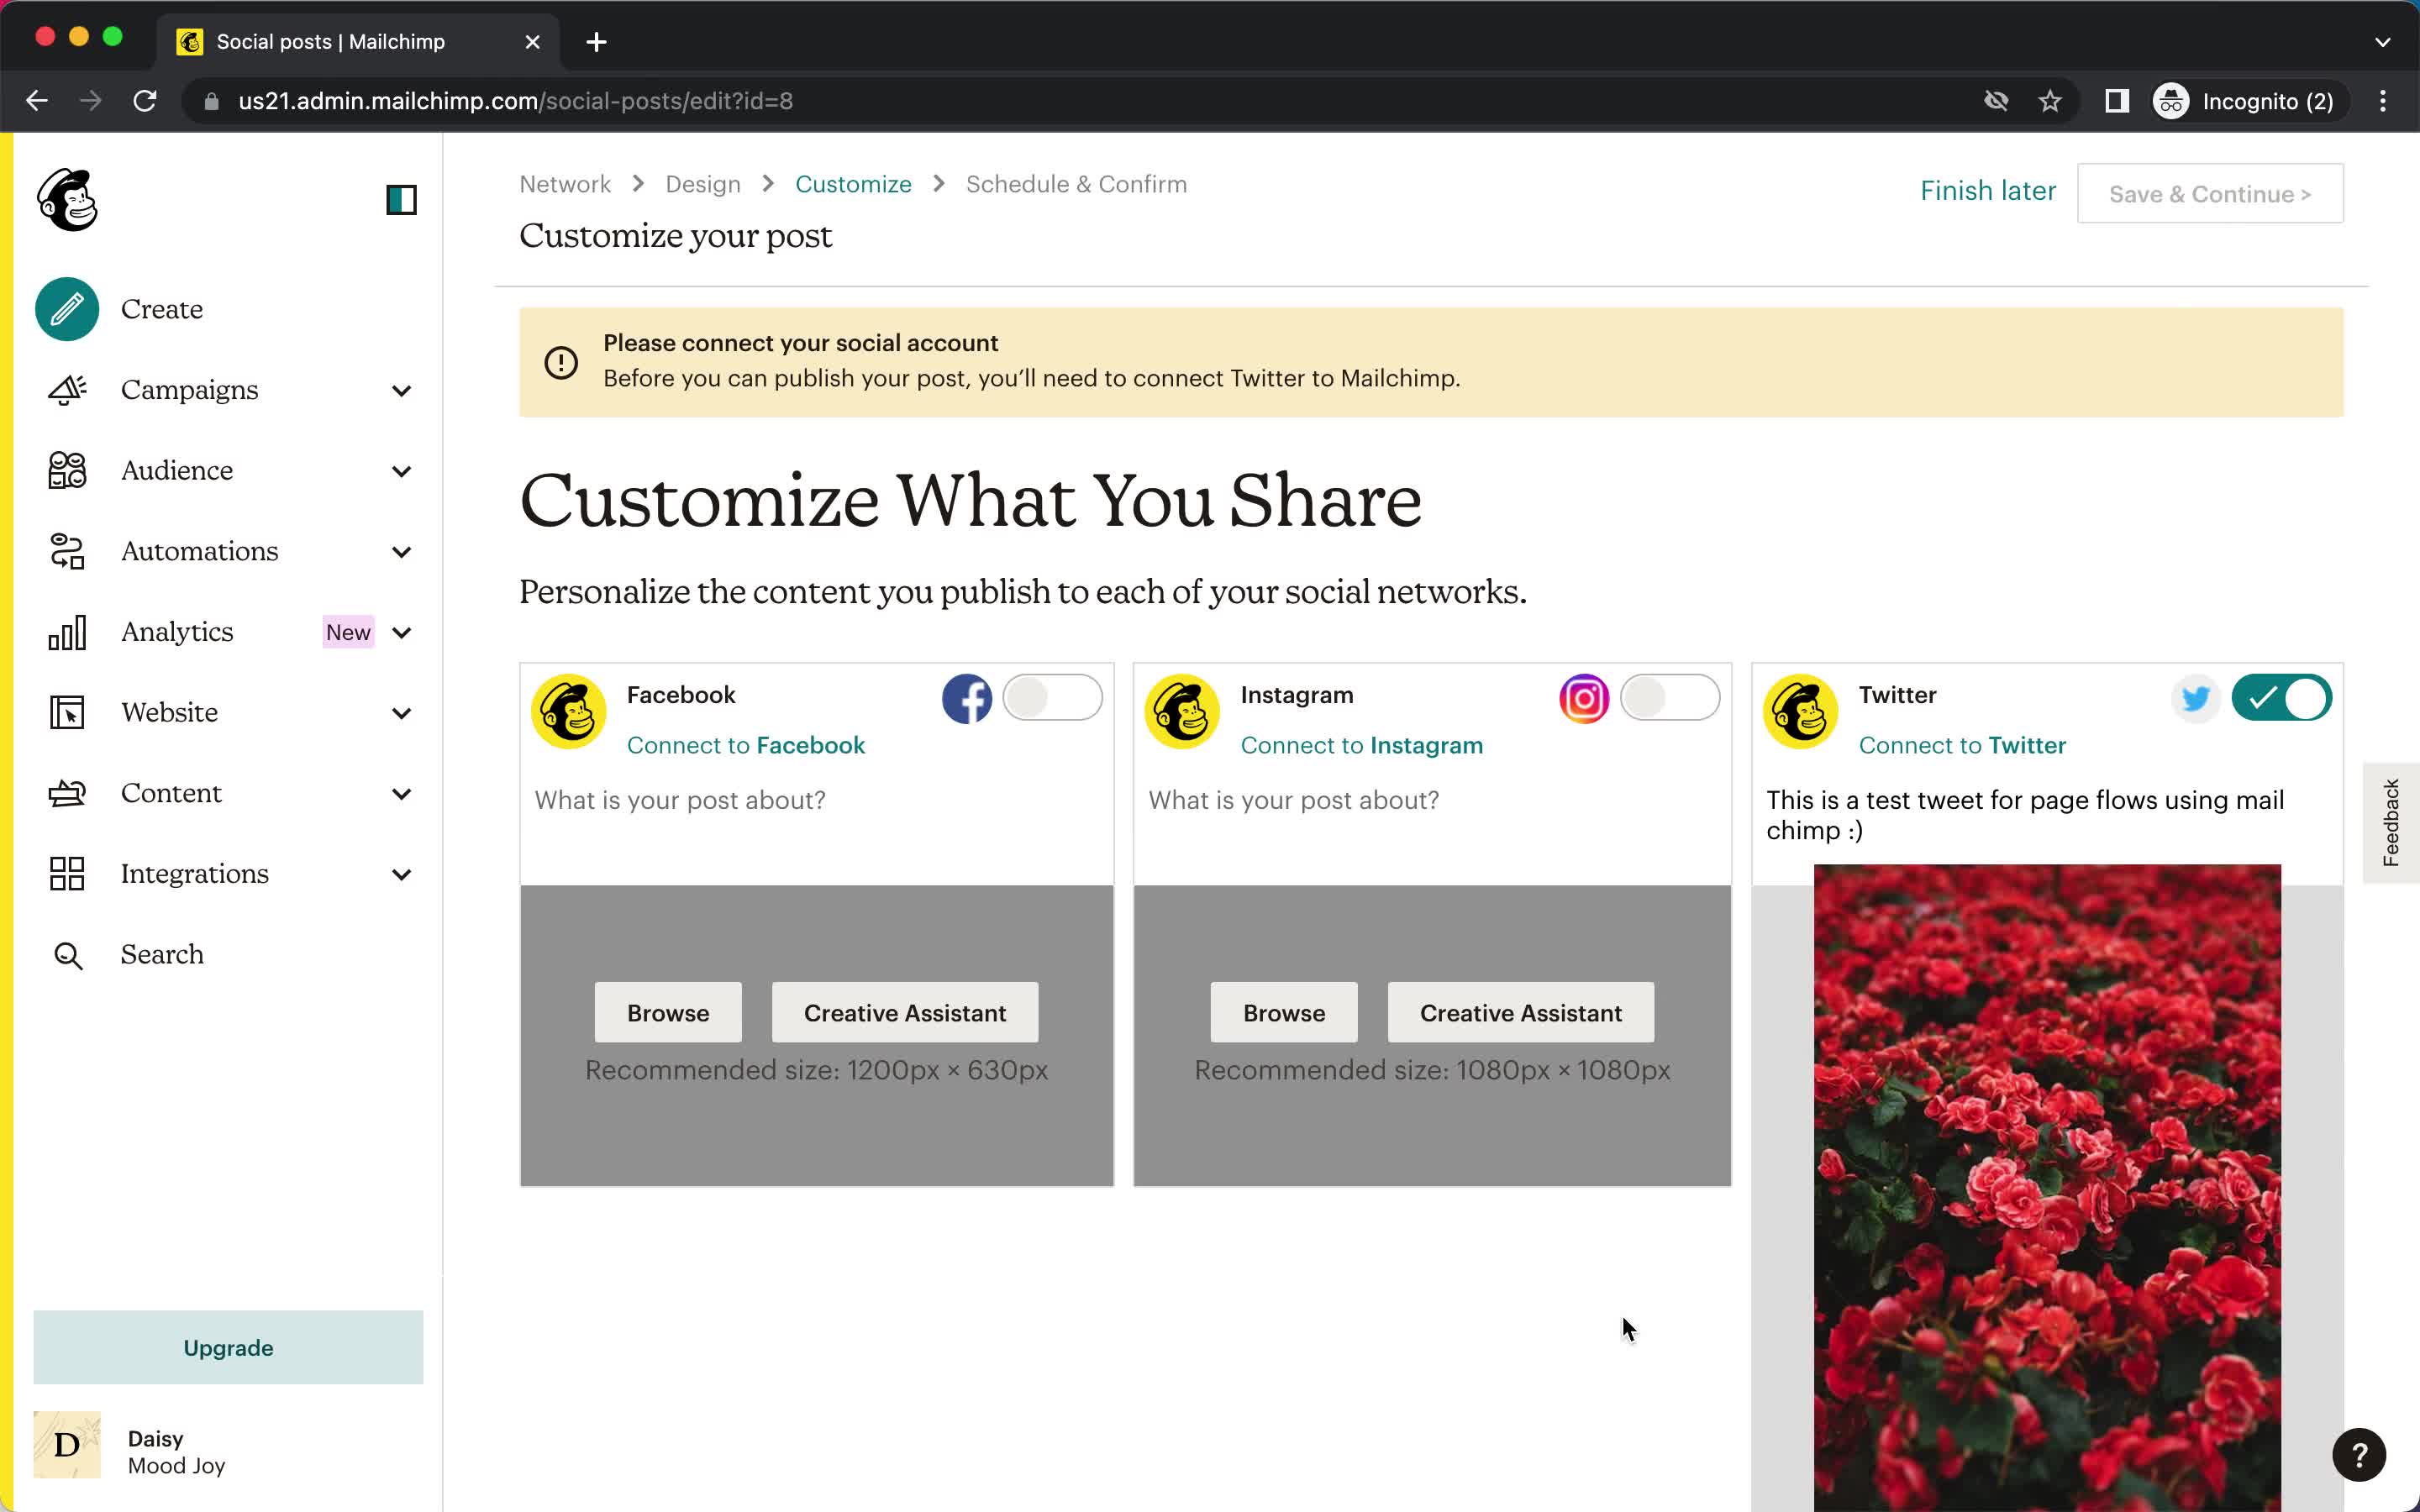Click the Search icon
Image resolution: width=2420 pixels, height=1512 pixels.
[x=66, y=953]
